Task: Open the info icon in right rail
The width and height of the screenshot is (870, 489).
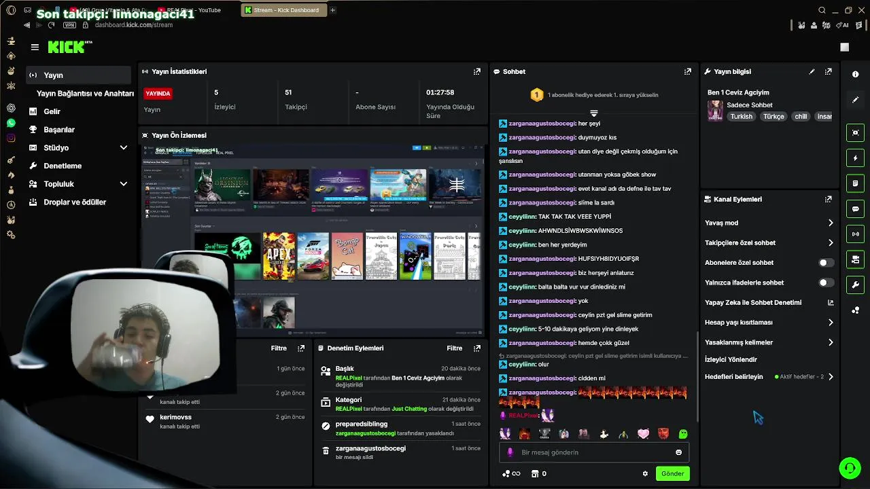Action: pos(856,74)
